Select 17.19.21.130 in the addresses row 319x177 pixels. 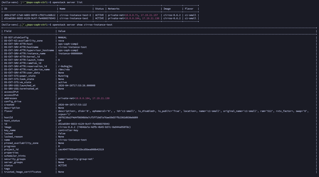101,98
